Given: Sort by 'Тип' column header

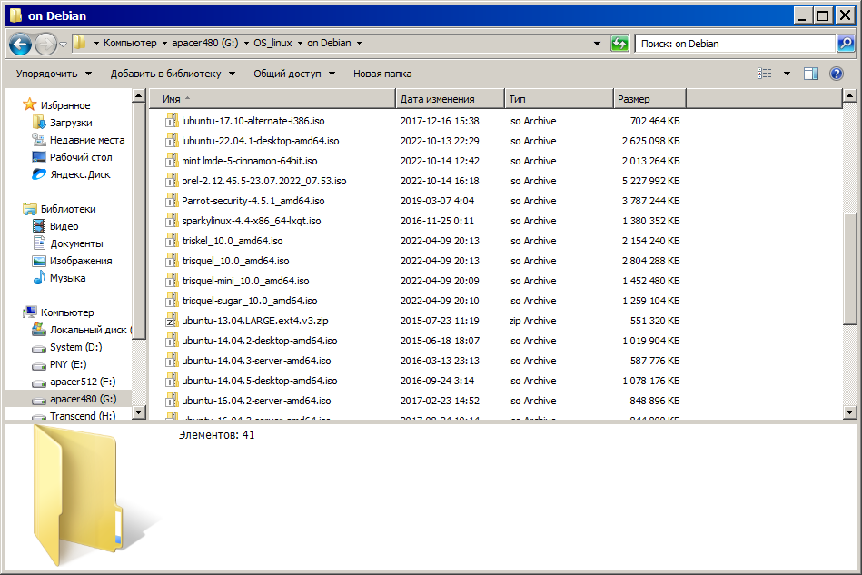Looking at the screenshot, I should [559, 99].
